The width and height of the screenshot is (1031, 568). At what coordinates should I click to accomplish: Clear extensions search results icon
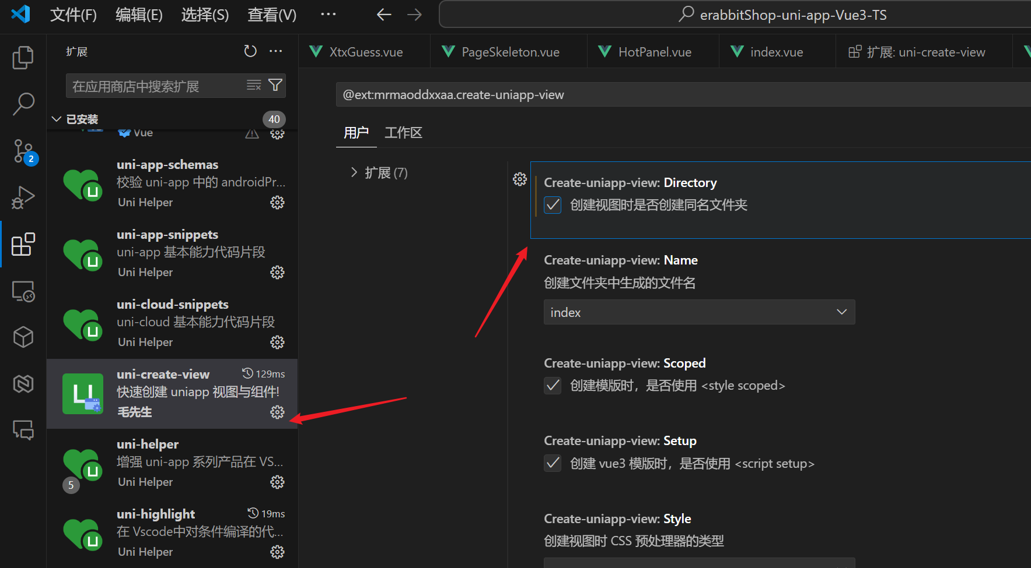[254, 86]
